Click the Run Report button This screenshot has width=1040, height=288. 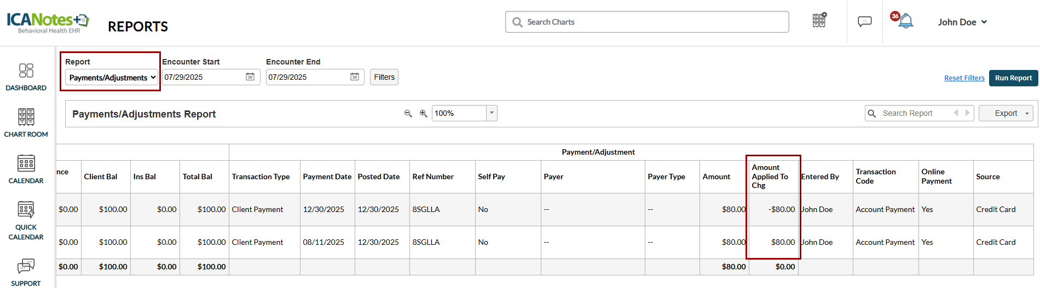(1013, 78)
